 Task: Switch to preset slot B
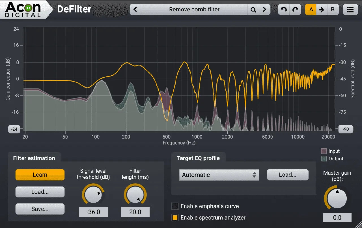[333, 9]
